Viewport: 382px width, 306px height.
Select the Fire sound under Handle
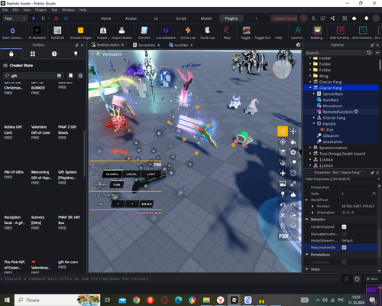pyautogui.click(x=329, y=129)
